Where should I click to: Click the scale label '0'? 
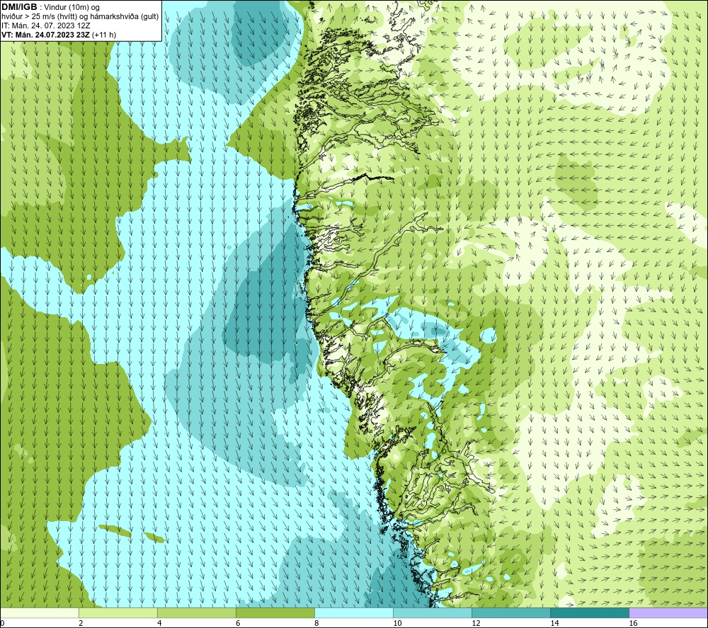[x=2, y=623]
